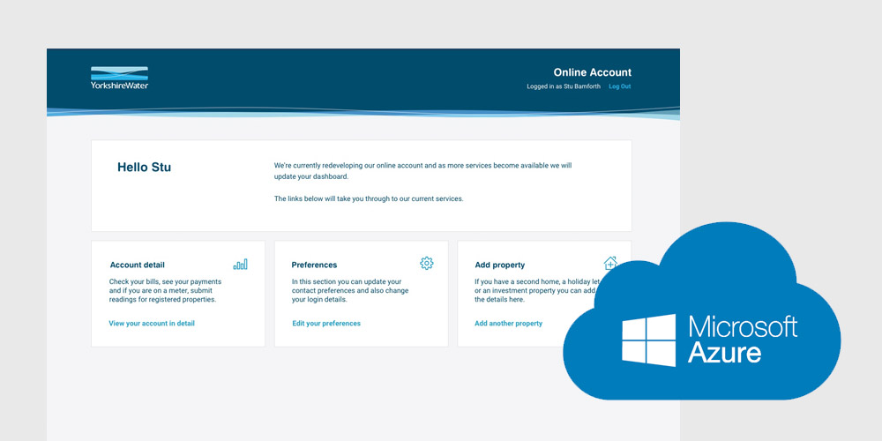This screenshot has height=441, width=882.
Task: Click the Microsoft Azure text on the cloud
Action: click(742, 340)
